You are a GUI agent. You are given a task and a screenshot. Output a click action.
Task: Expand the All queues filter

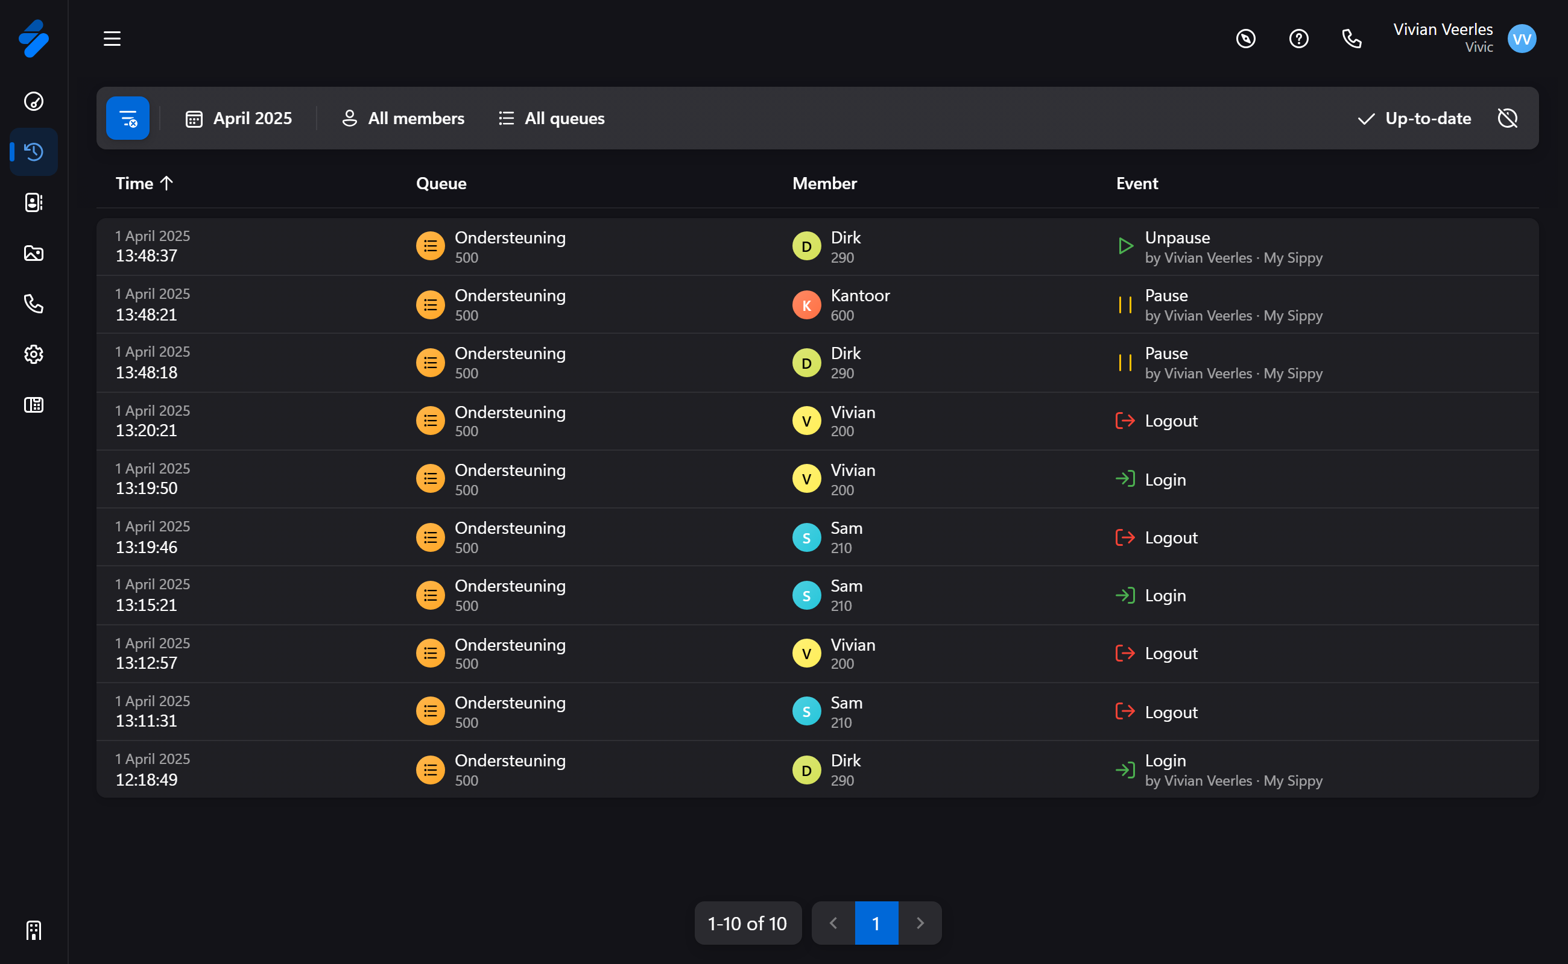coord(552,119)
